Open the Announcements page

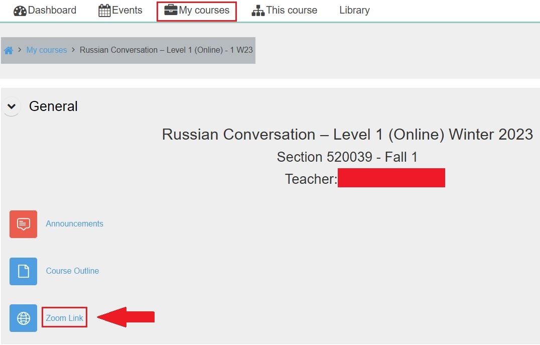tap(74, 224)
